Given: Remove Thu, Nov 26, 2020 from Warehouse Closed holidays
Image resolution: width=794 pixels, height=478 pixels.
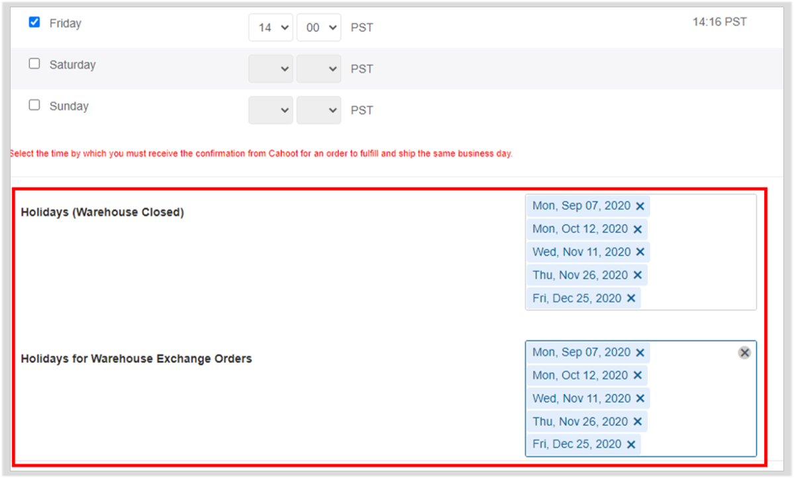Looking at the screenshot, I should click(638, 276).
